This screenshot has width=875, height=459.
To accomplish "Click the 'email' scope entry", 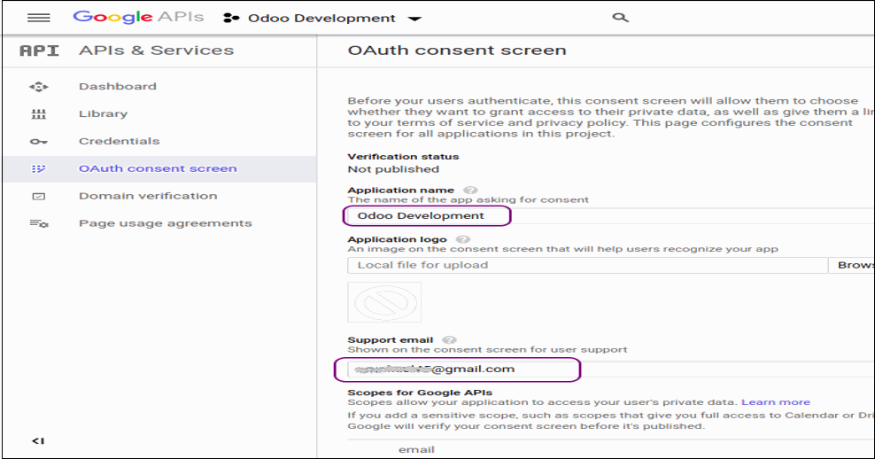I will (416, 449).
